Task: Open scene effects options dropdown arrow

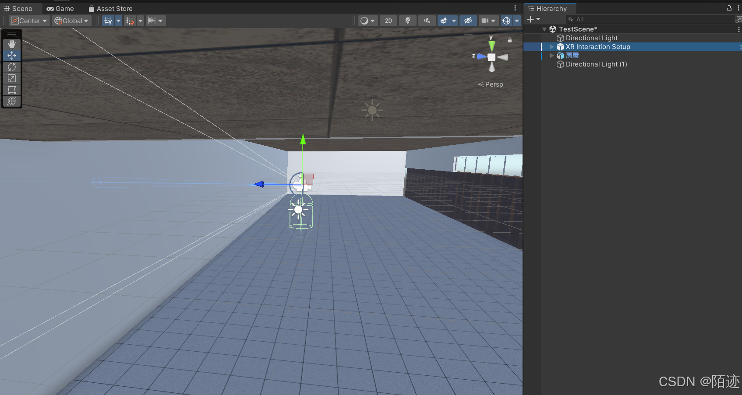Action: point(454,21)
